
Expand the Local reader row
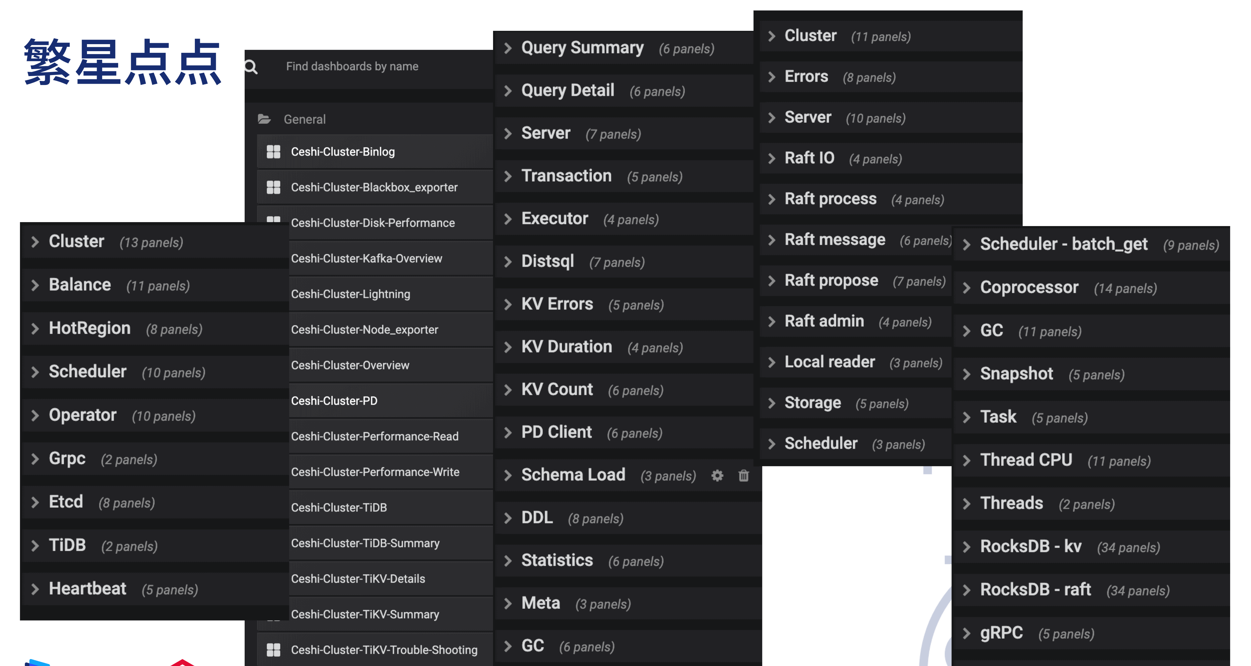(x=855, y=363)
